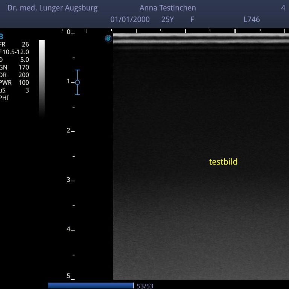Click the FR 26 frame rate value
This screenshot has width=289, height=289.
[25, 44]
